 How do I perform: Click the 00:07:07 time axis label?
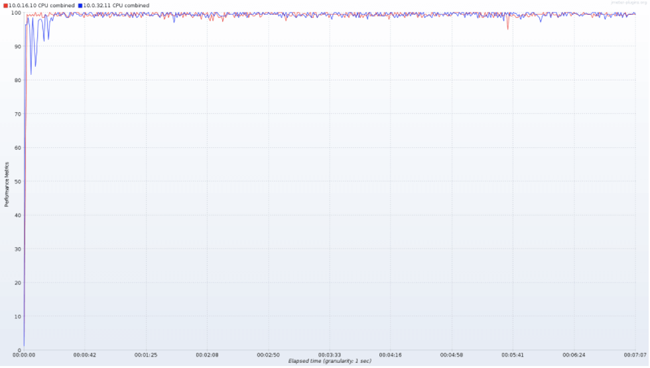pyautogui.click(x=635, y=355)
